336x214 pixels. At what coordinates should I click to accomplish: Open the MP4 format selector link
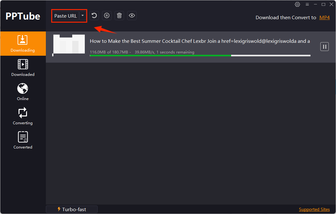point(324,18)
